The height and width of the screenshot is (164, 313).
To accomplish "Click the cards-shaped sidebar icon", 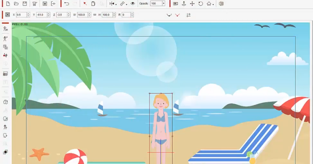I will (x=5, y=102).
